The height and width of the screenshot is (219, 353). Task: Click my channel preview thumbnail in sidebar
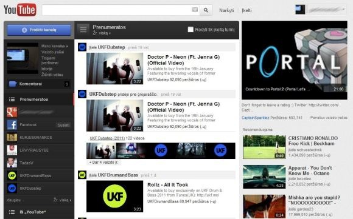[x=23, y=58]
